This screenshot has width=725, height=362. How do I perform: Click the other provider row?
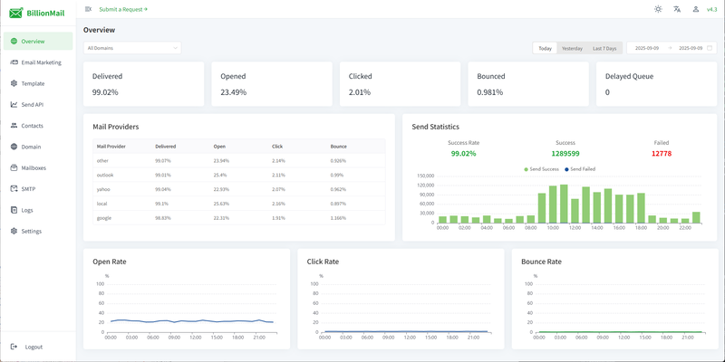tap(239, 161)
